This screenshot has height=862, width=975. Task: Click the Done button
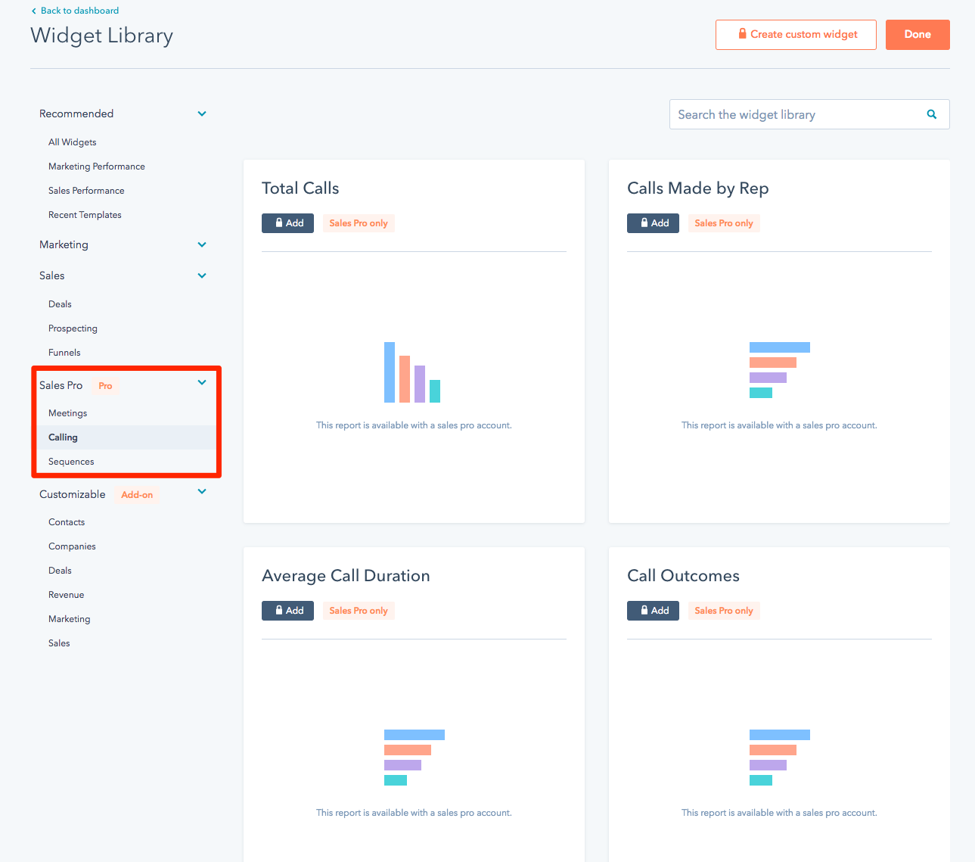click(917, 34)
